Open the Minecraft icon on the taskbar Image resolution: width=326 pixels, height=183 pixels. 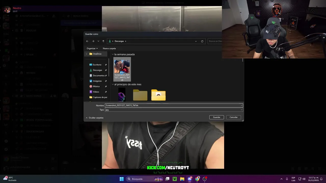pos(175,179)
